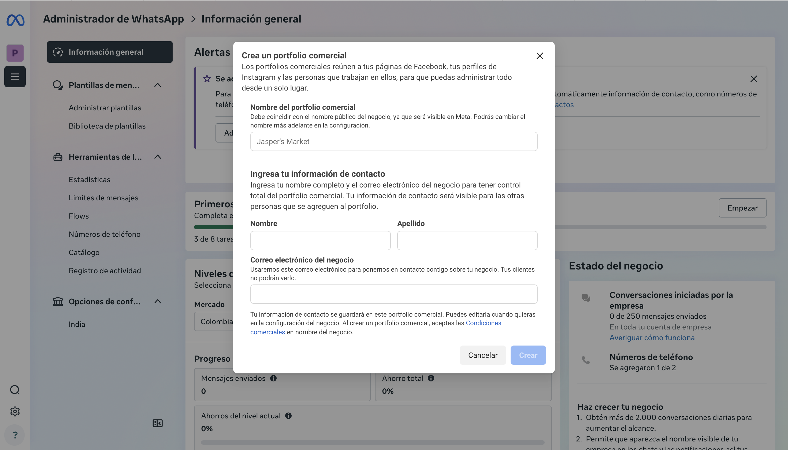The height and width of the screenshot is (450, 788).
Task: Click the star icon in Alertas
Action: (x=207, y=78)
